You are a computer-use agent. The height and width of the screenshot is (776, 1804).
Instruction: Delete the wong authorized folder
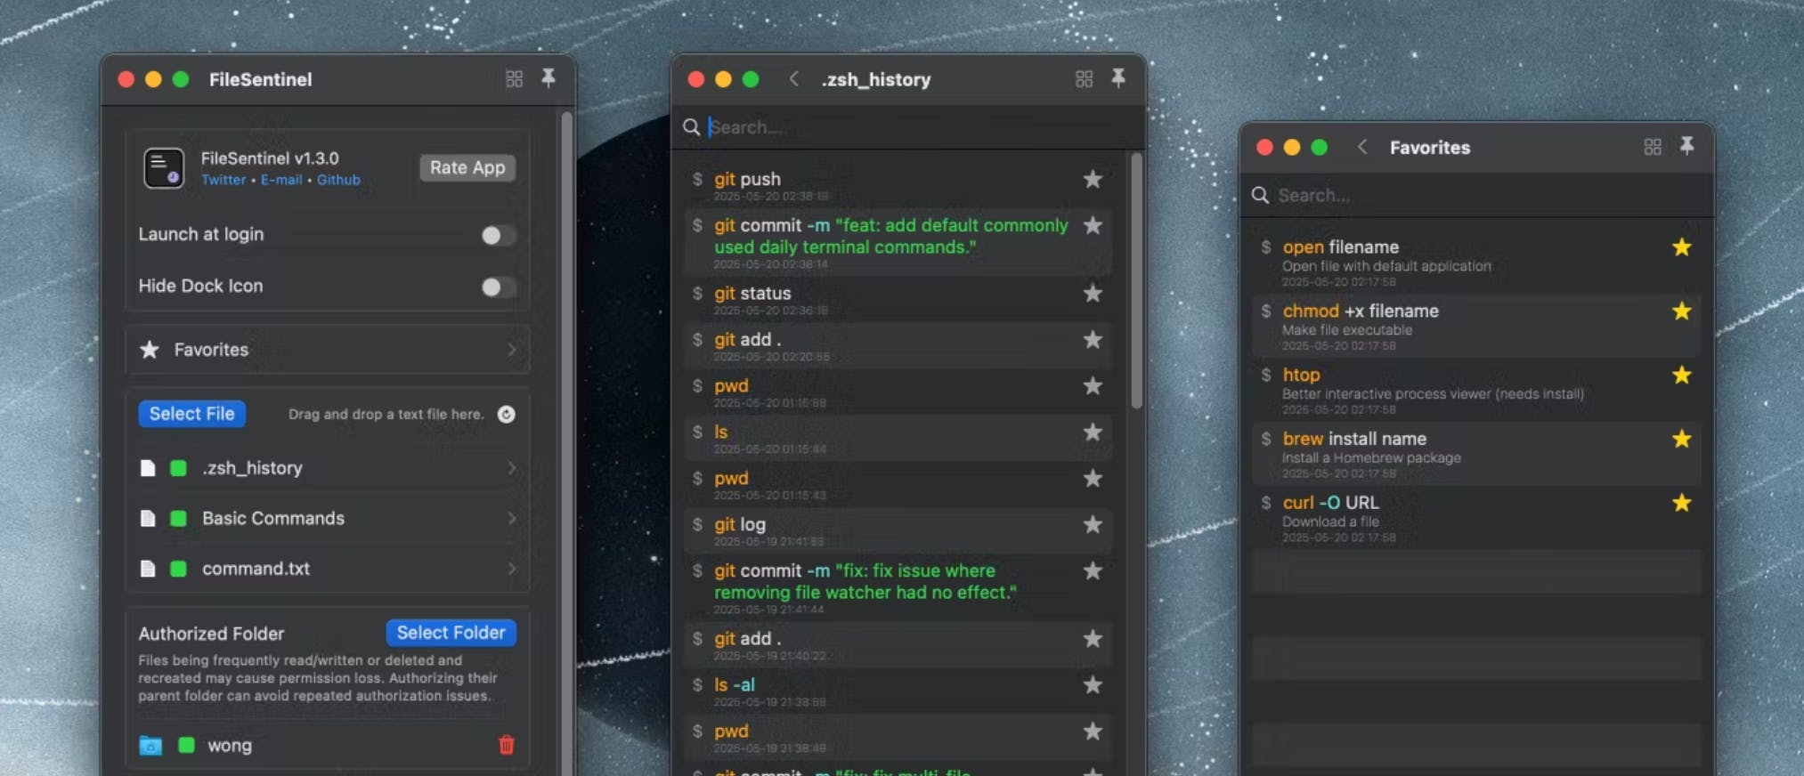click(x=507, y=745)
